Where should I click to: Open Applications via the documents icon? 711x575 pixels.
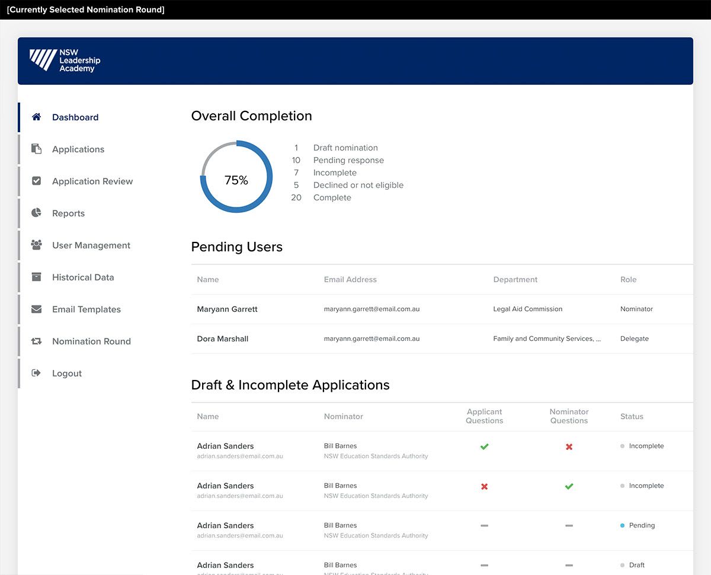(37, 149)
